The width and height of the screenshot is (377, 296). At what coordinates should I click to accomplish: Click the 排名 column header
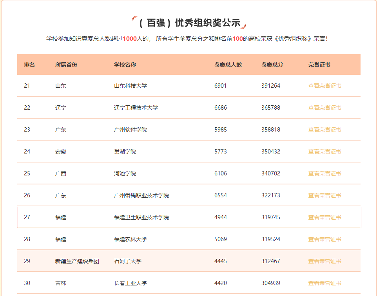click(29, 65)
